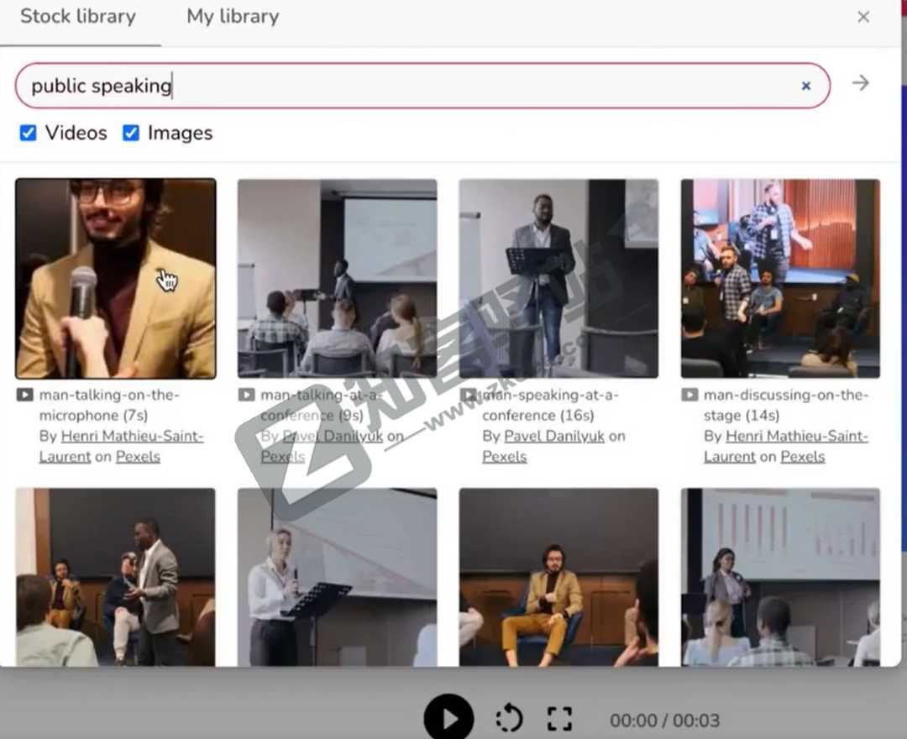
Task: Uncheck the Videos checkbox
Action: click(x=29, y=133)
